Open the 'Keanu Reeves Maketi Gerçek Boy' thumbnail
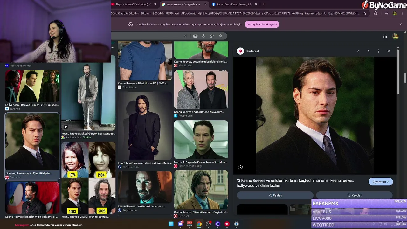This screenshot has width=407, height=229. tap(88, 97)
